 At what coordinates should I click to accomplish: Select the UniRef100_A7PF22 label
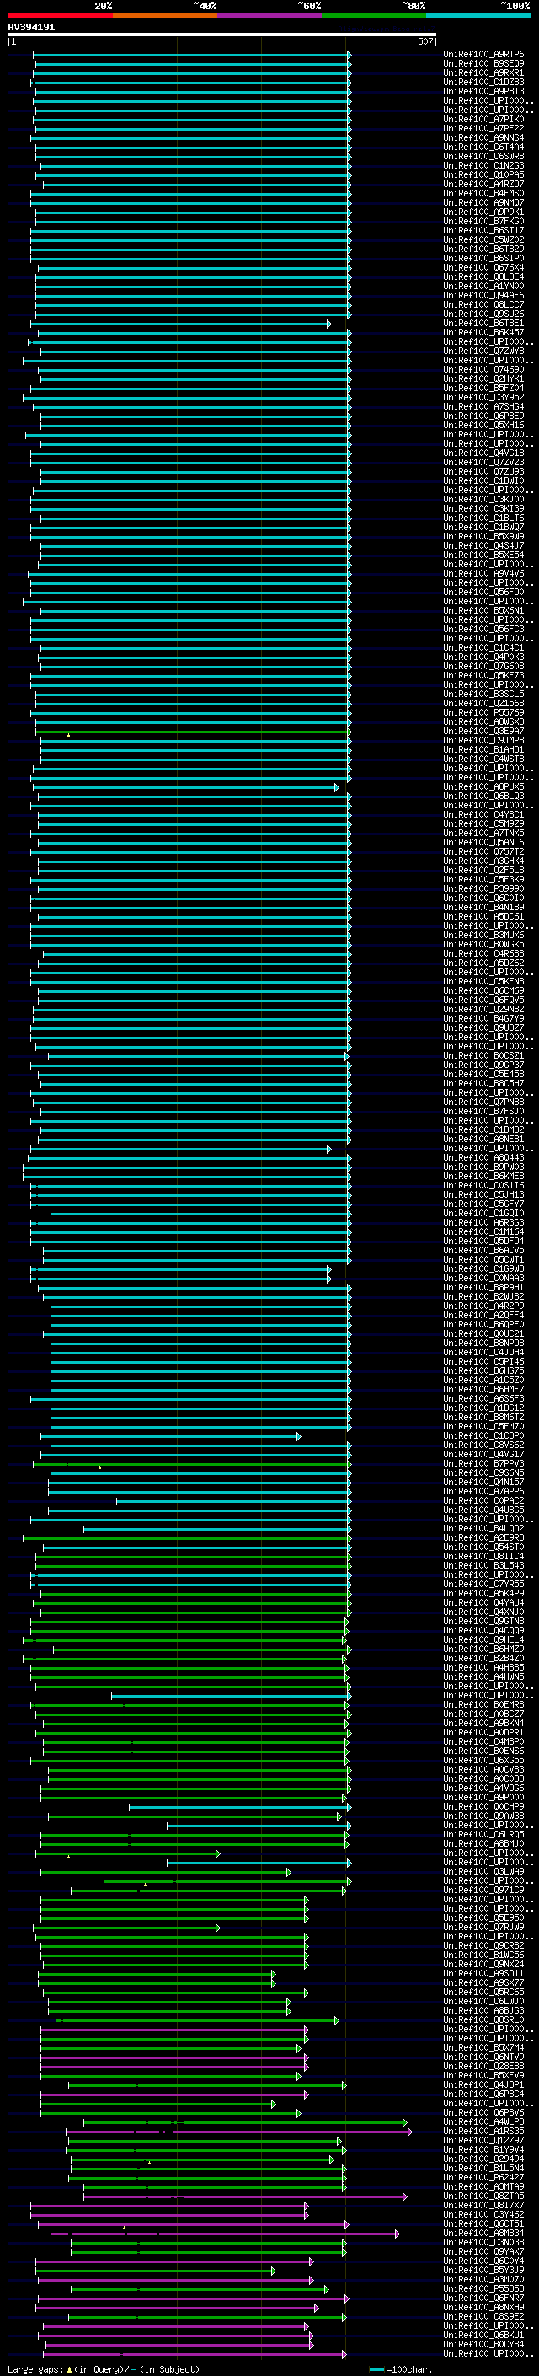pyautogui.click(x=483, y=128)
